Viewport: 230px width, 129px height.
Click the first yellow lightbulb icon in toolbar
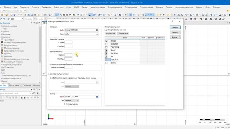(158, 15)
